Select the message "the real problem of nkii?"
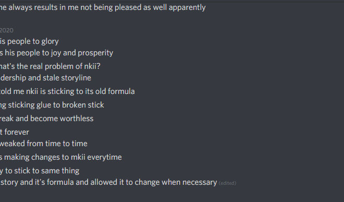The width and height of the screenshot is (344, 202). tap(50, 66)
